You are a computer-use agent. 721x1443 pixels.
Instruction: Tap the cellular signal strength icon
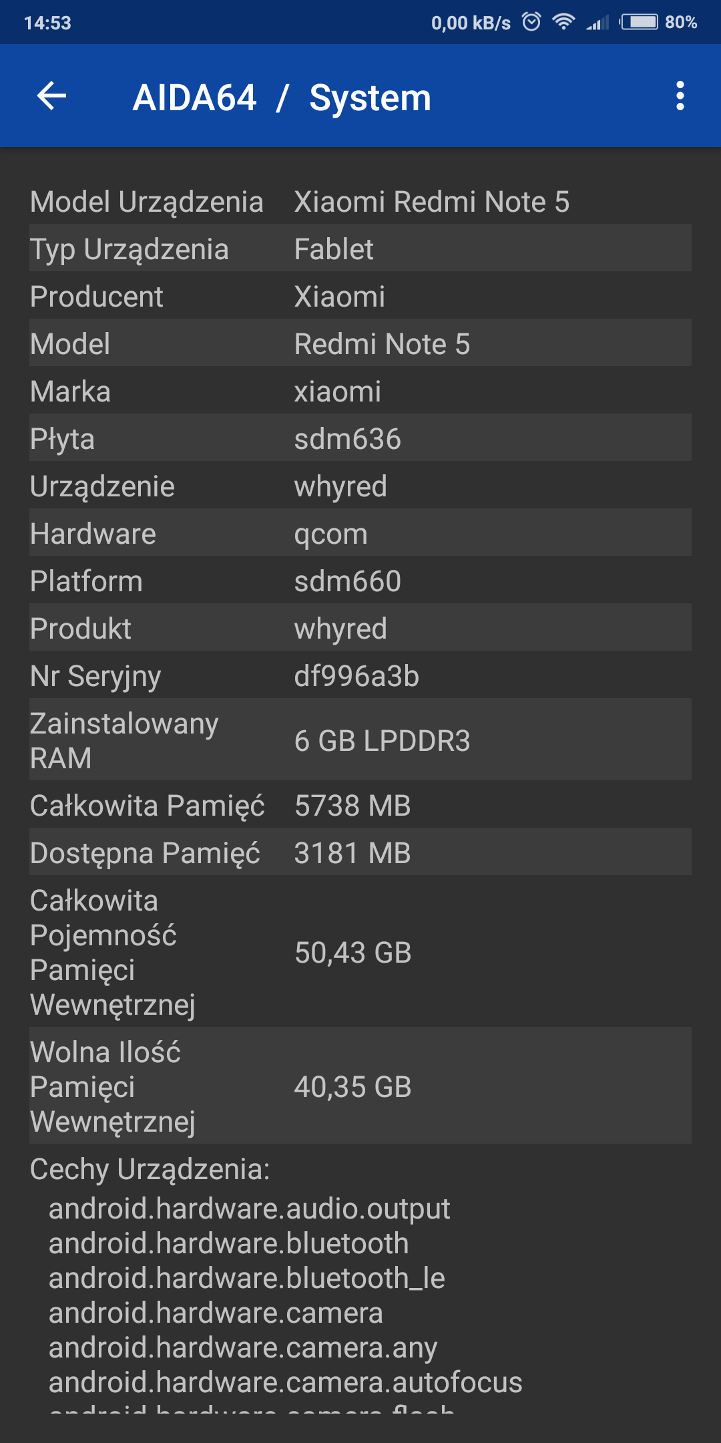tap(597, 23)
